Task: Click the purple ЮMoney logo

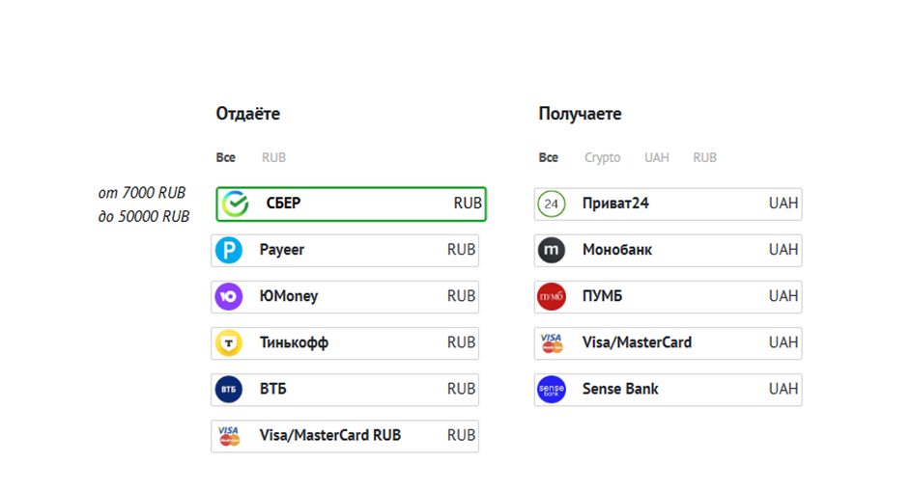Action: [229, 296]
